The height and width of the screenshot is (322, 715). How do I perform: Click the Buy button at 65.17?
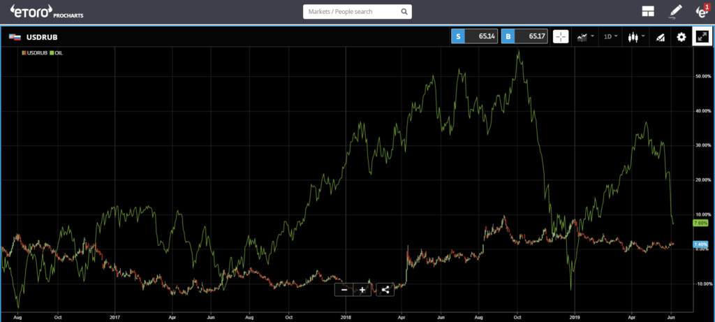524,36
